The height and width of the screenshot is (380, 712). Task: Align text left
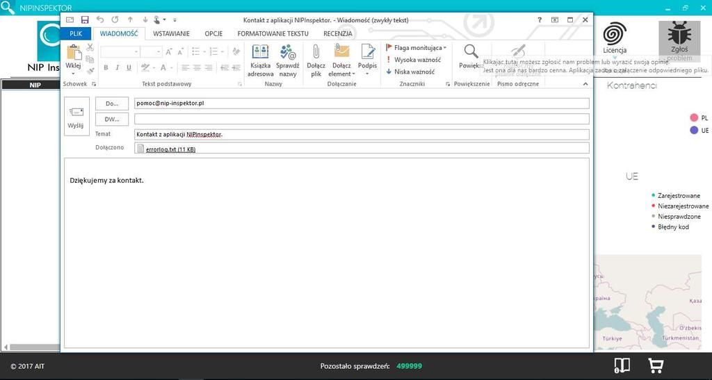coord(186,67)
